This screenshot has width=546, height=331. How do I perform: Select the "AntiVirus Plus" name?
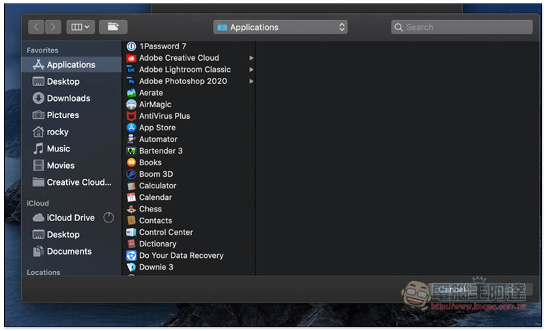[x=164, y=116]
